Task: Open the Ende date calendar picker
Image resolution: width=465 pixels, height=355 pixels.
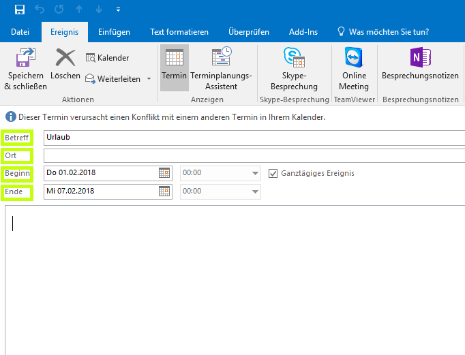Action: click(164, 191)
